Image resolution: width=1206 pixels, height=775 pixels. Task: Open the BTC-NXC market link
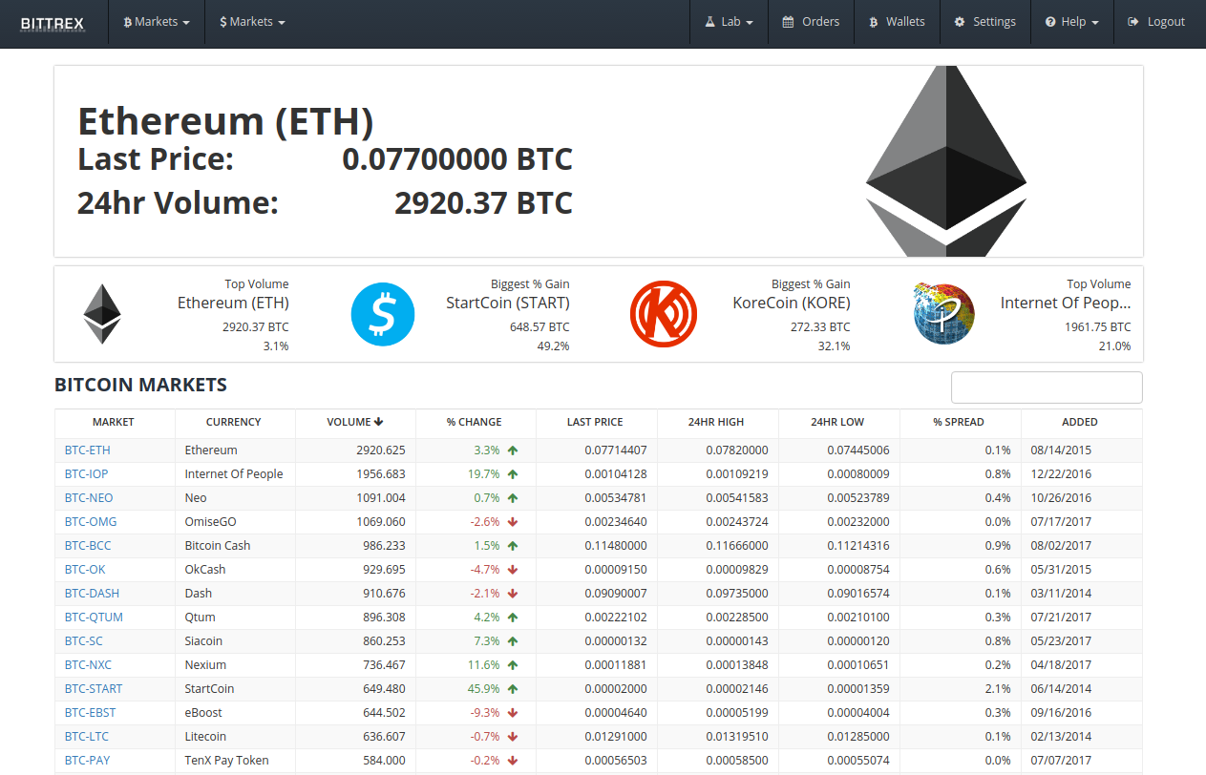[88, 665]
